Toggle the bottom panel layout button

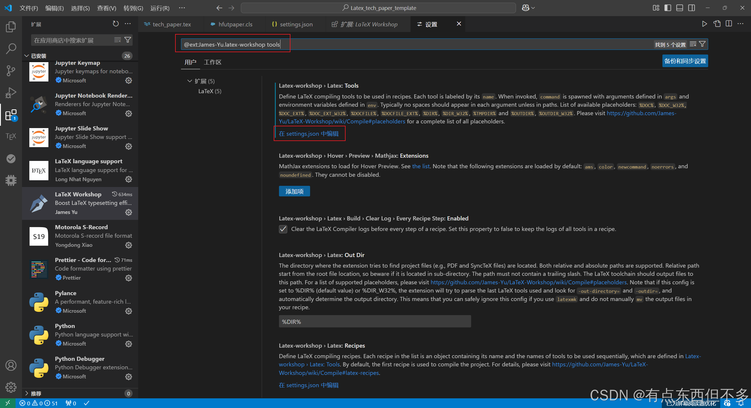point(679,8)
